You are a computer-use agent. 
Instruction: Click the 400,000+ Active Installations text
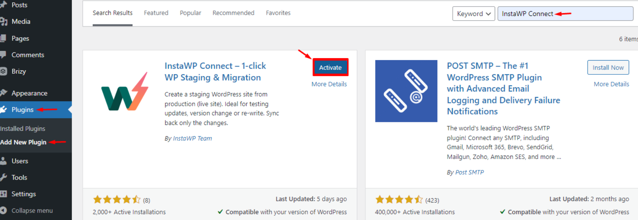coord(415,212)
